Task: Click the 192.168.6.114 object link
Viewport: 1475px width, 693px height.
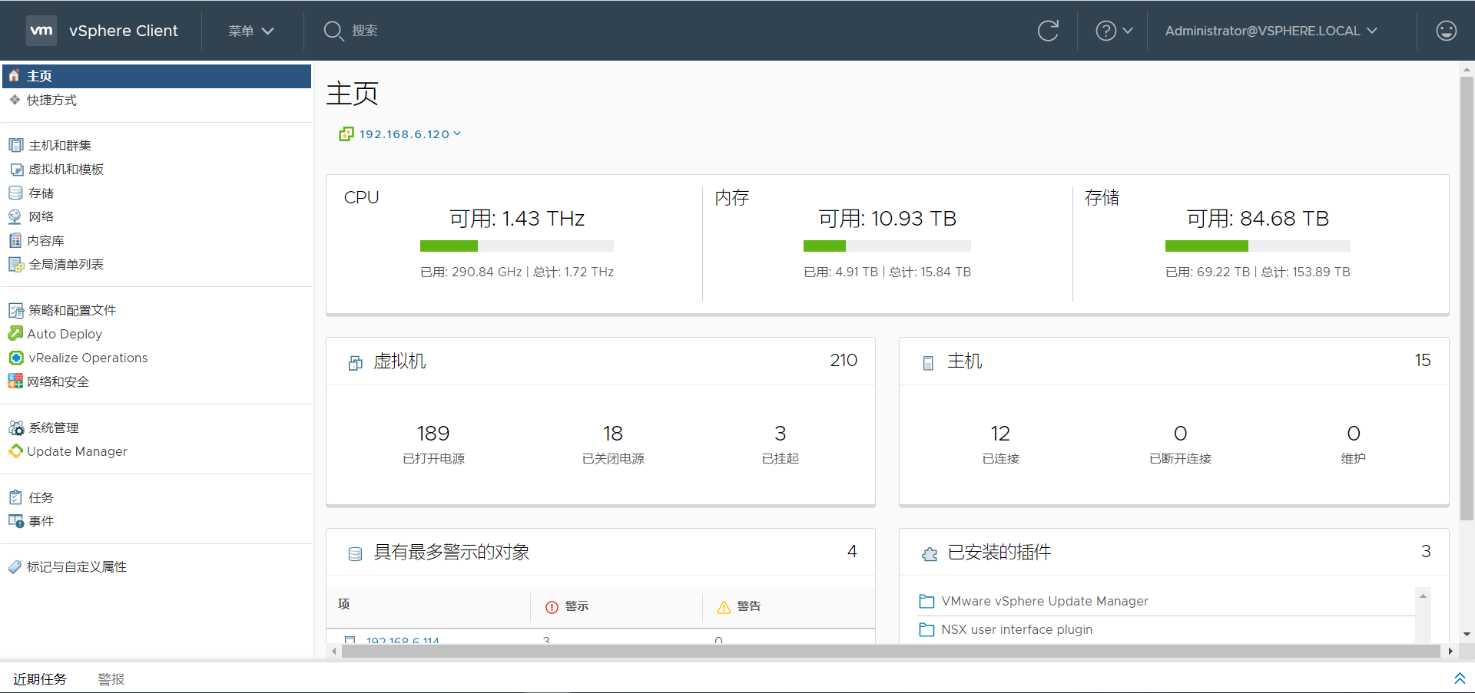Action: pyautogui.click(x=403, y=639)
